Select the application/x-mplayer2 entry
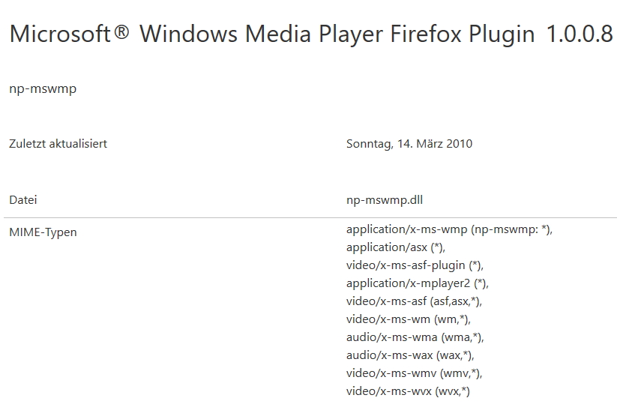This screenshot has width=617, height=419. coord(417,283)
